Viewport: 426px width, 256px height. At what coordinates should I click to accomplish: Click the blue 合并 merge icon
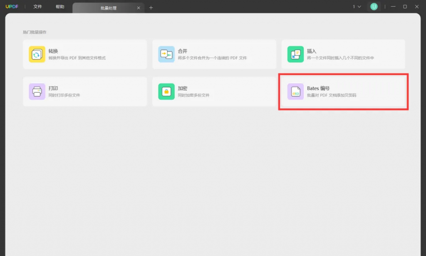166,55
